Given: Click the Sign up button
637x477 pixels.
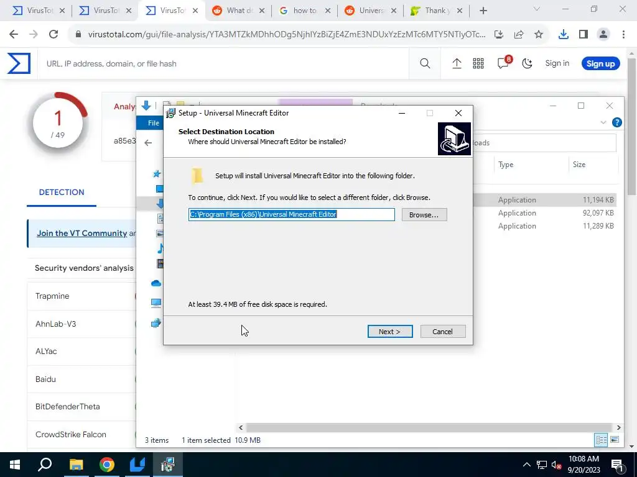Looking at the screenshot, I should click(600, 64).
